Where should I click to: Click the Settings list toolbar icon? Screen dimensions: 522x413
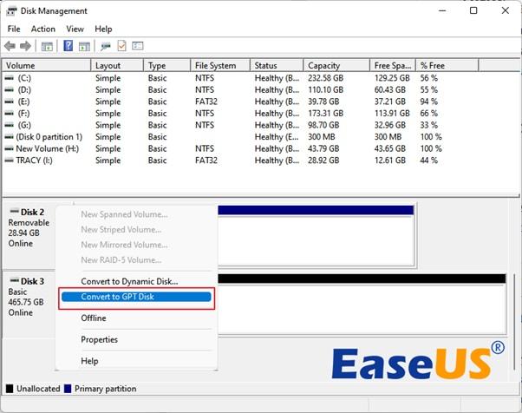(x=139, y=46)
